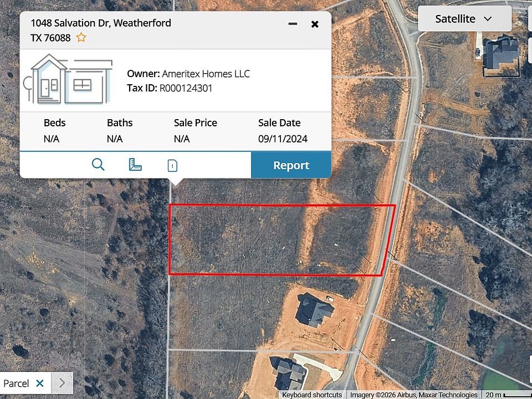Click the 20 m map scale indicator
This screenshot has height=399, width=532.
[507, 395]
